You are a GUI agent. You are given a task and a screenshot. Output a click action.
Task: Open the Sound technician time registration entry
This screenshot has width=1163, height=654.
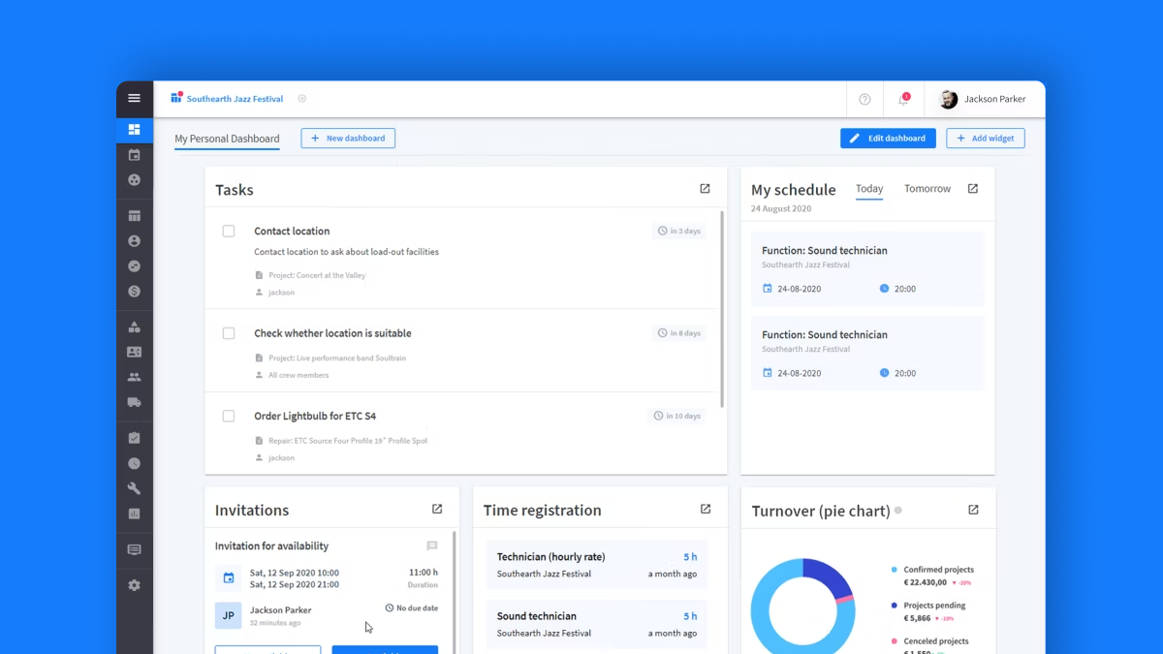(596, 624)
